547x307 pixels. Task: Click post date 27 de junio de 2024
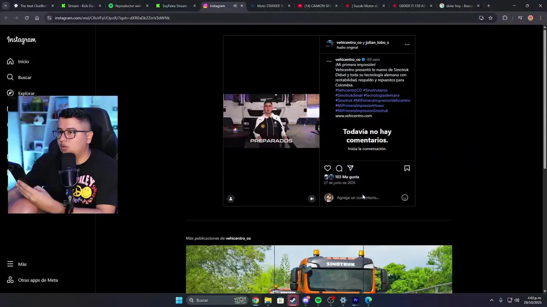339,182
